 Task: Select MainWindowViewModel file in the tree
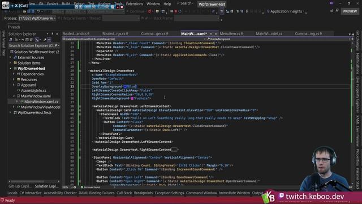point(41,107)
